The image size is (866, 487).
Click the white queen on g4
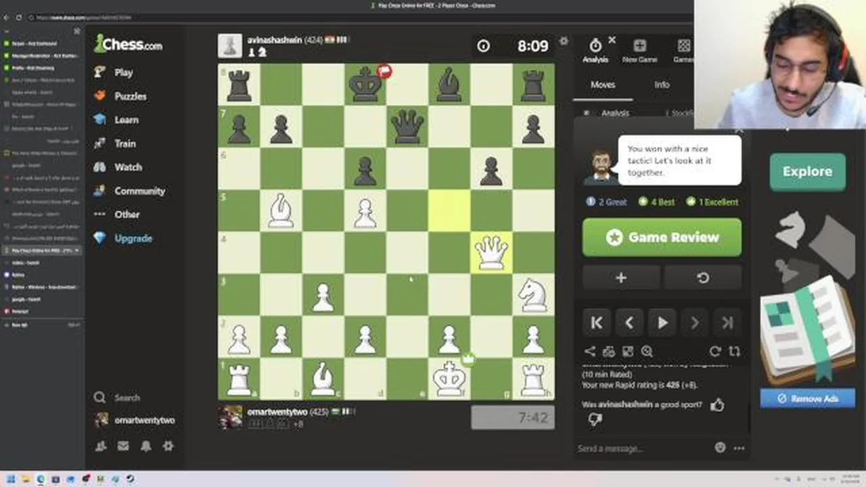point(491,254)
